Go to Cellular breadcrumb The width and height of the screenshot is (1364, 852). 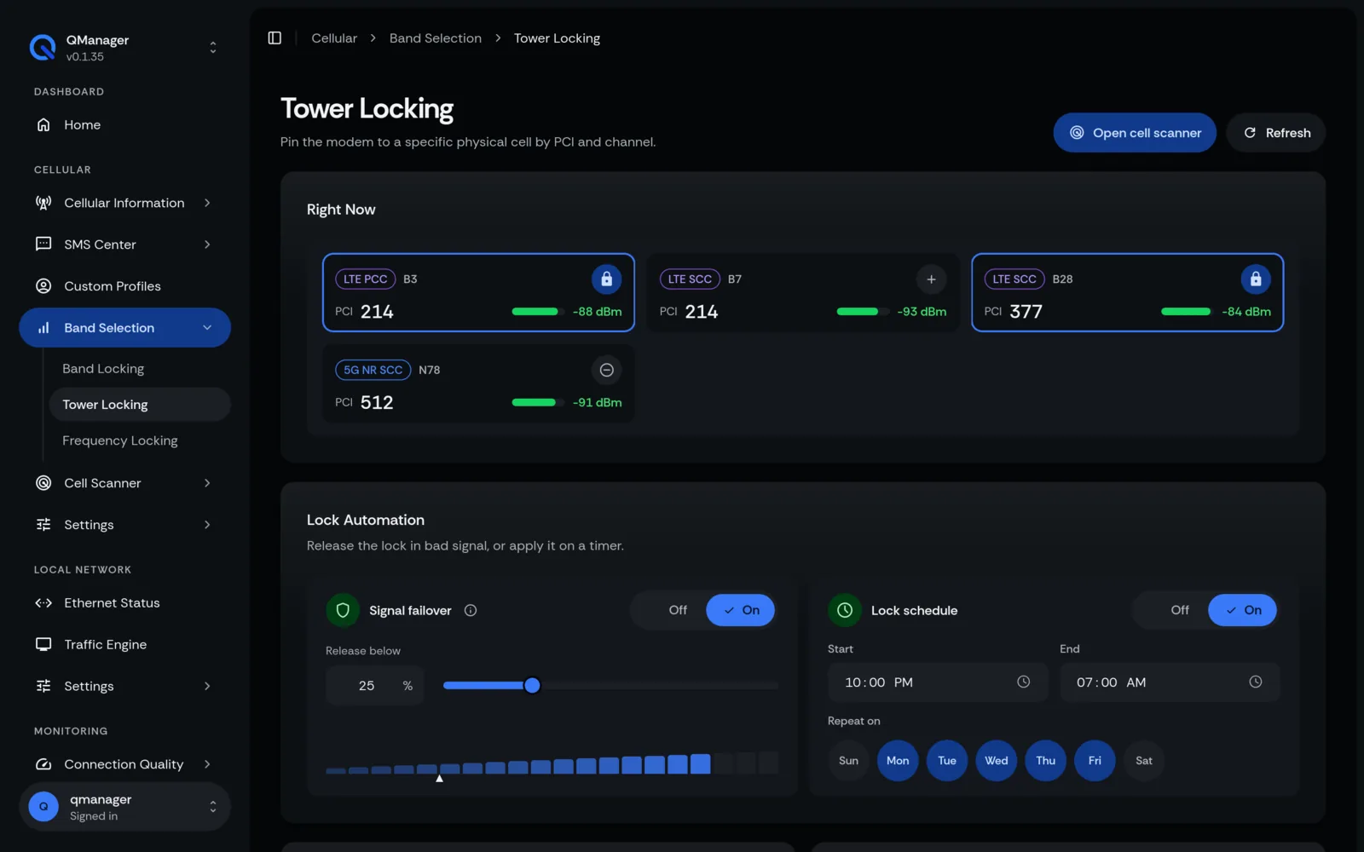click(334, 38)
